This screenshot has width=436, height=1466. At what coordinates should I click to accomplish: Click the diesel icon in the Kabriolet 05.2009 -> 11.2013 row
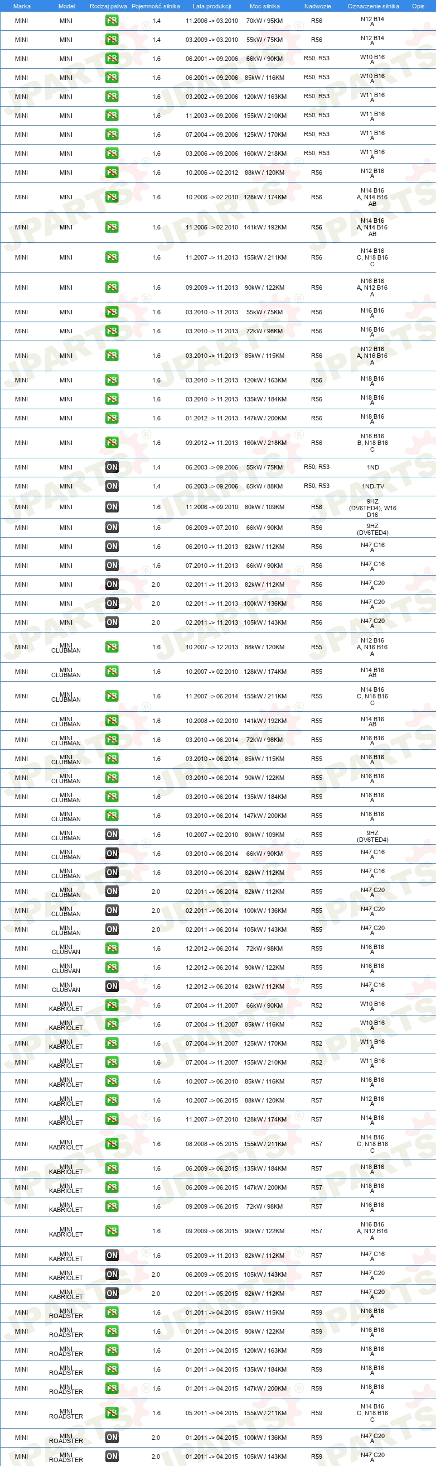coord(112,1256)
